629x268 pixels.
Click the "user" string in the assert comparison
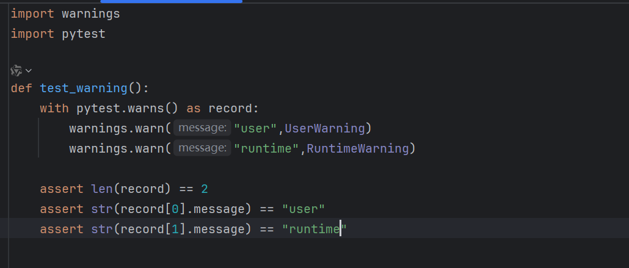point(304,209)
